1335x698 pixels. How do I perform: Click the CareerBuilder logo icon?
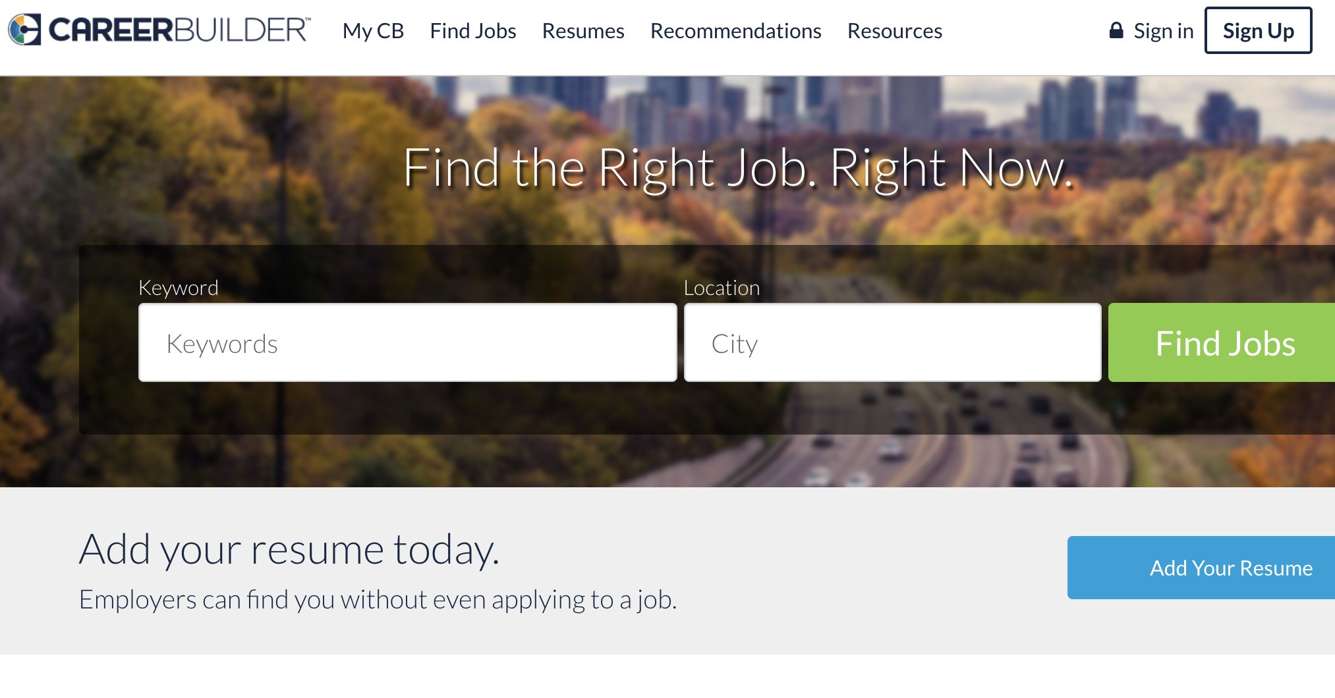coord(24,29)
